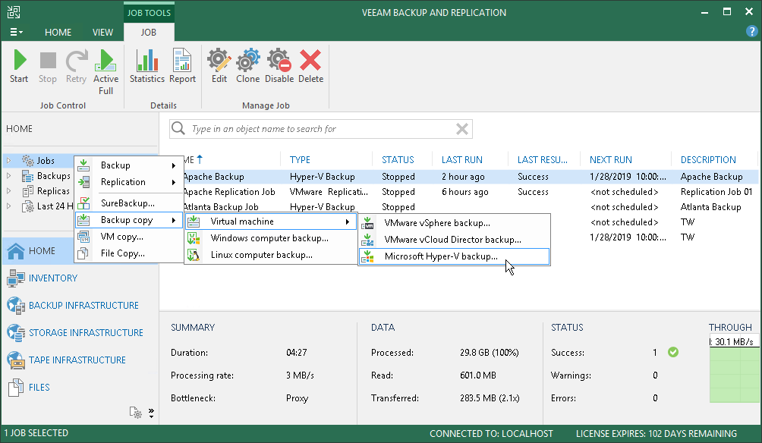This screenshot has width=762, height=443.
Task: Select the Atlanta Backup Job row
Action: tap(470, 207)
